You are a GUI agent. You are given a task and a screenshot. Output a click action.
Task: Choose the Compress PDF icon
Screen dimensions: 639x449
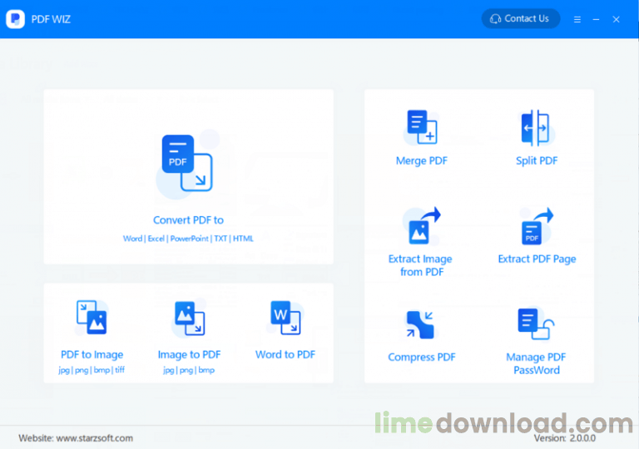click(420, 325)
